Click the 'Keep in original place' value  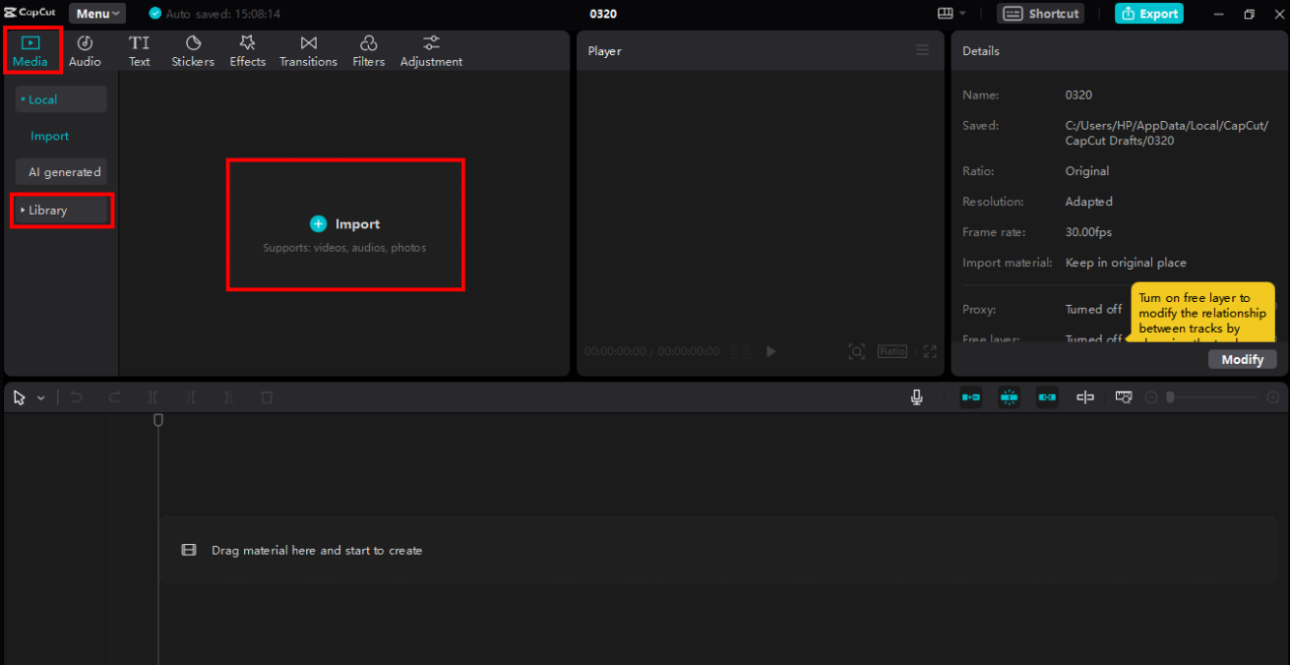point(1126,263)
